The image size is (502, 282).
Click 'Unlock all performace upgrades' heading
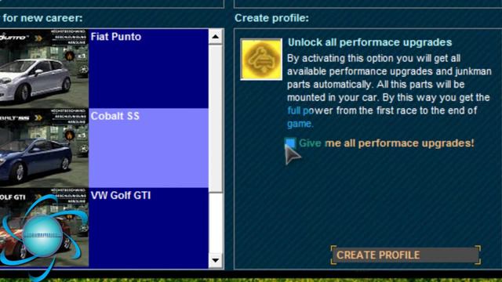click(x=369, y=42)
